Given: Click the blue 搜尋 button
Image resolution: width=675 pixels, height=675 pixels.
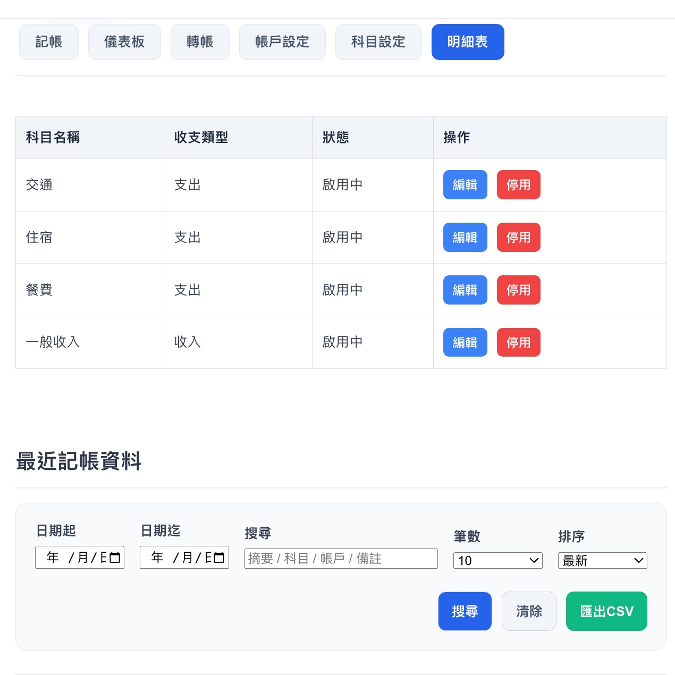Looking at the screenshot, I should tap(465, 611).
